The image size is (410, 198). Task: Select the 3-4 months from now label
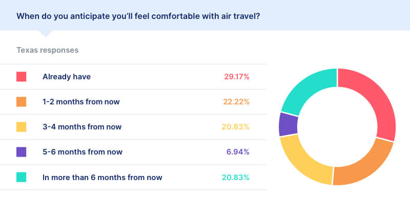coord(82,127)
